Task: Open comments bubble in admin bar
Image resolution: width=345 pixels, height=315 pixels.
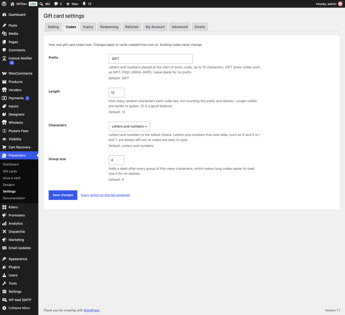Action: point(56,4)
